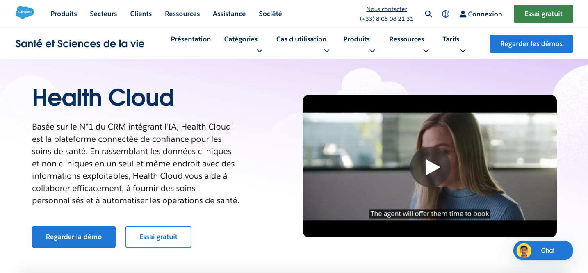Click the Salesforce cloud logo

(25, 13)
